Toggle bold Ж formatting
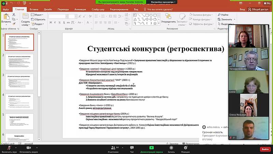 (x=51, y=22)
